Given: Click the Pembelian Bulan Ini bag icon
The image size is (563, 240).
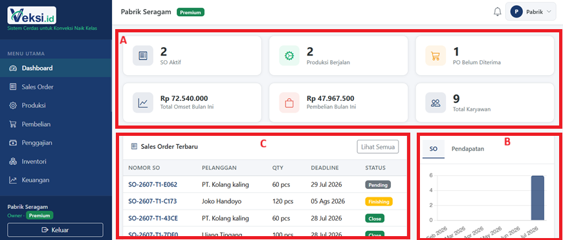Looking at the screenshot, I should [289, 103].
